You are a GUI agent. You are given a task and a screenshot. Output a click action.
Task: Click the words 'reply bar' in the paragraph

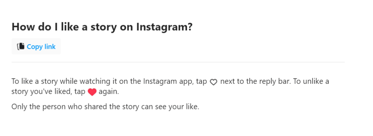[277, 81]
